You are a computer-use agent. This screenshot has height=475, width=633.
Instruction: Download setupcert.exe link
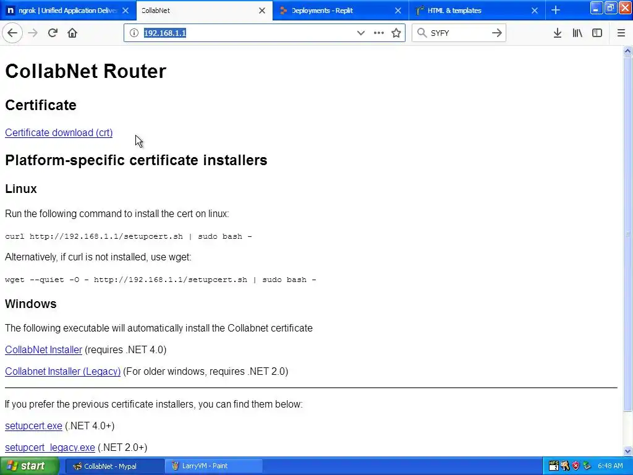click(33, 426)
